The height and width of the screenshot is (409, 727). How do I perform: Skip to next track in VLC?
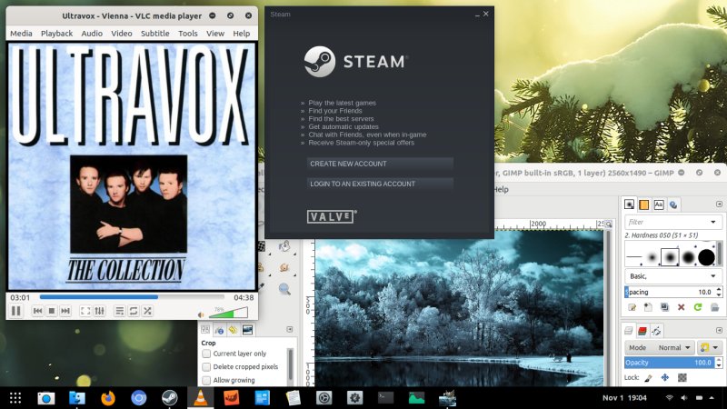[65, 311]
